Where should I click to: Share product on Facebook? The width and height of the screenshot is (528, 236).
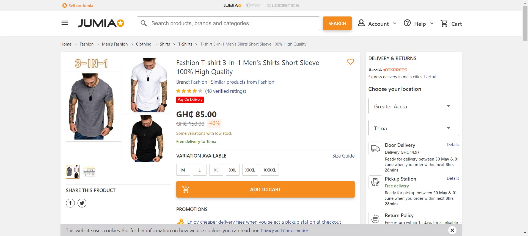click(x=70, y=203)
